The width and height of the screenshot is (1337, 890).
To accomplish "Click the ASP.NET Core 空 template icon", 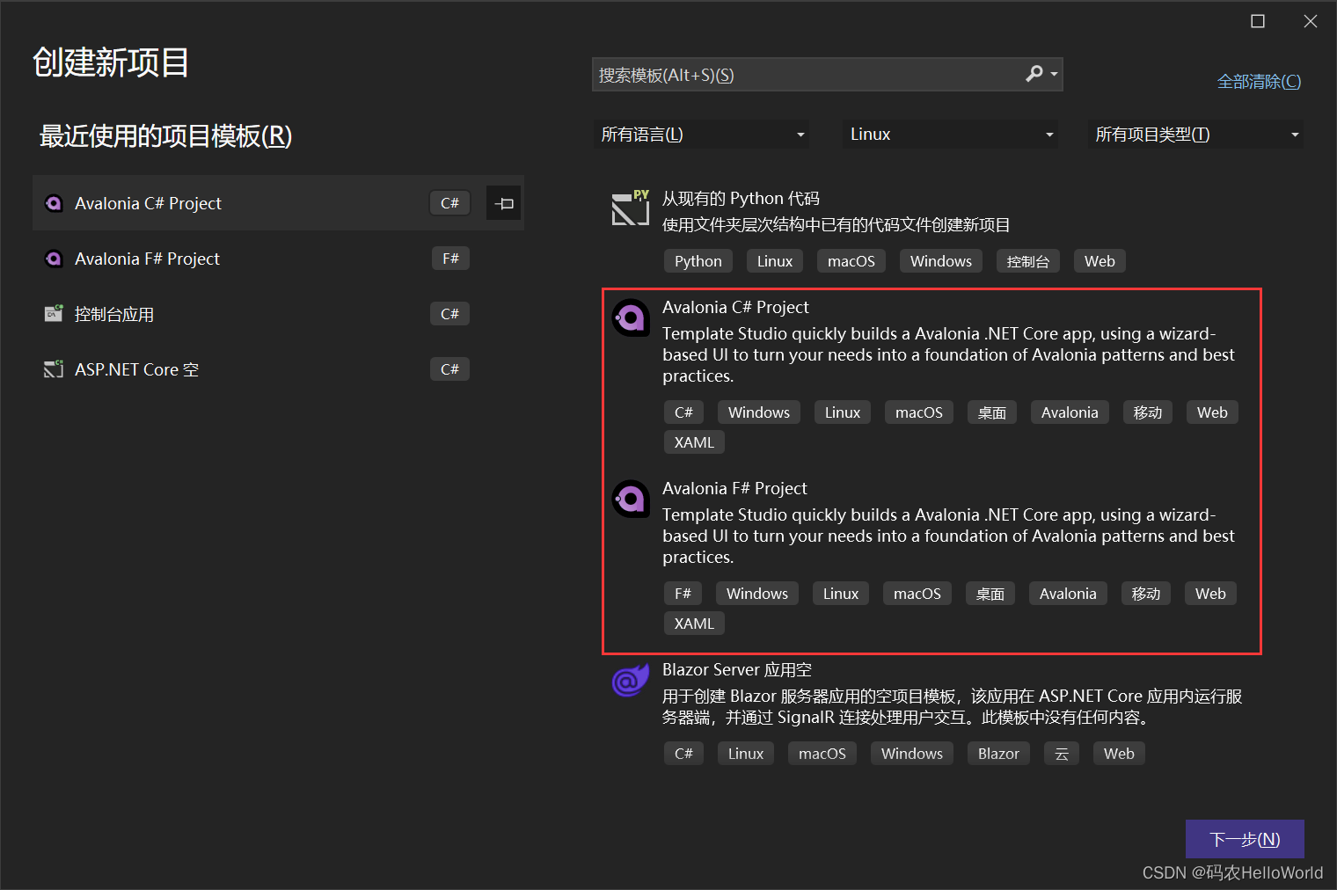I will pyautogui.click(x=54, y=368).
